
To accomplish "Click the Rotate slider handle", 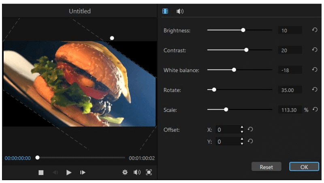I will [x=214, y=90].
